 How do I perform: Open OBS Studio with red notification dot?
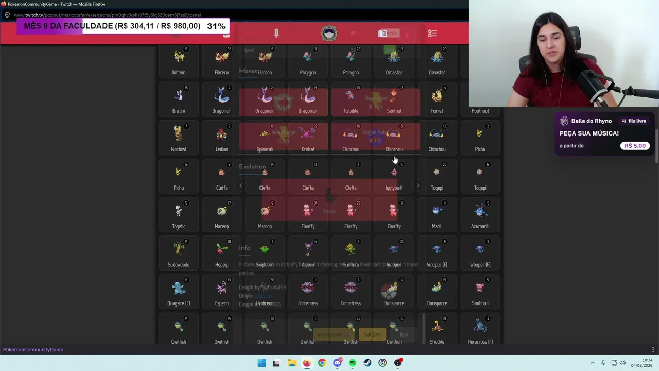tap(398, 363)
